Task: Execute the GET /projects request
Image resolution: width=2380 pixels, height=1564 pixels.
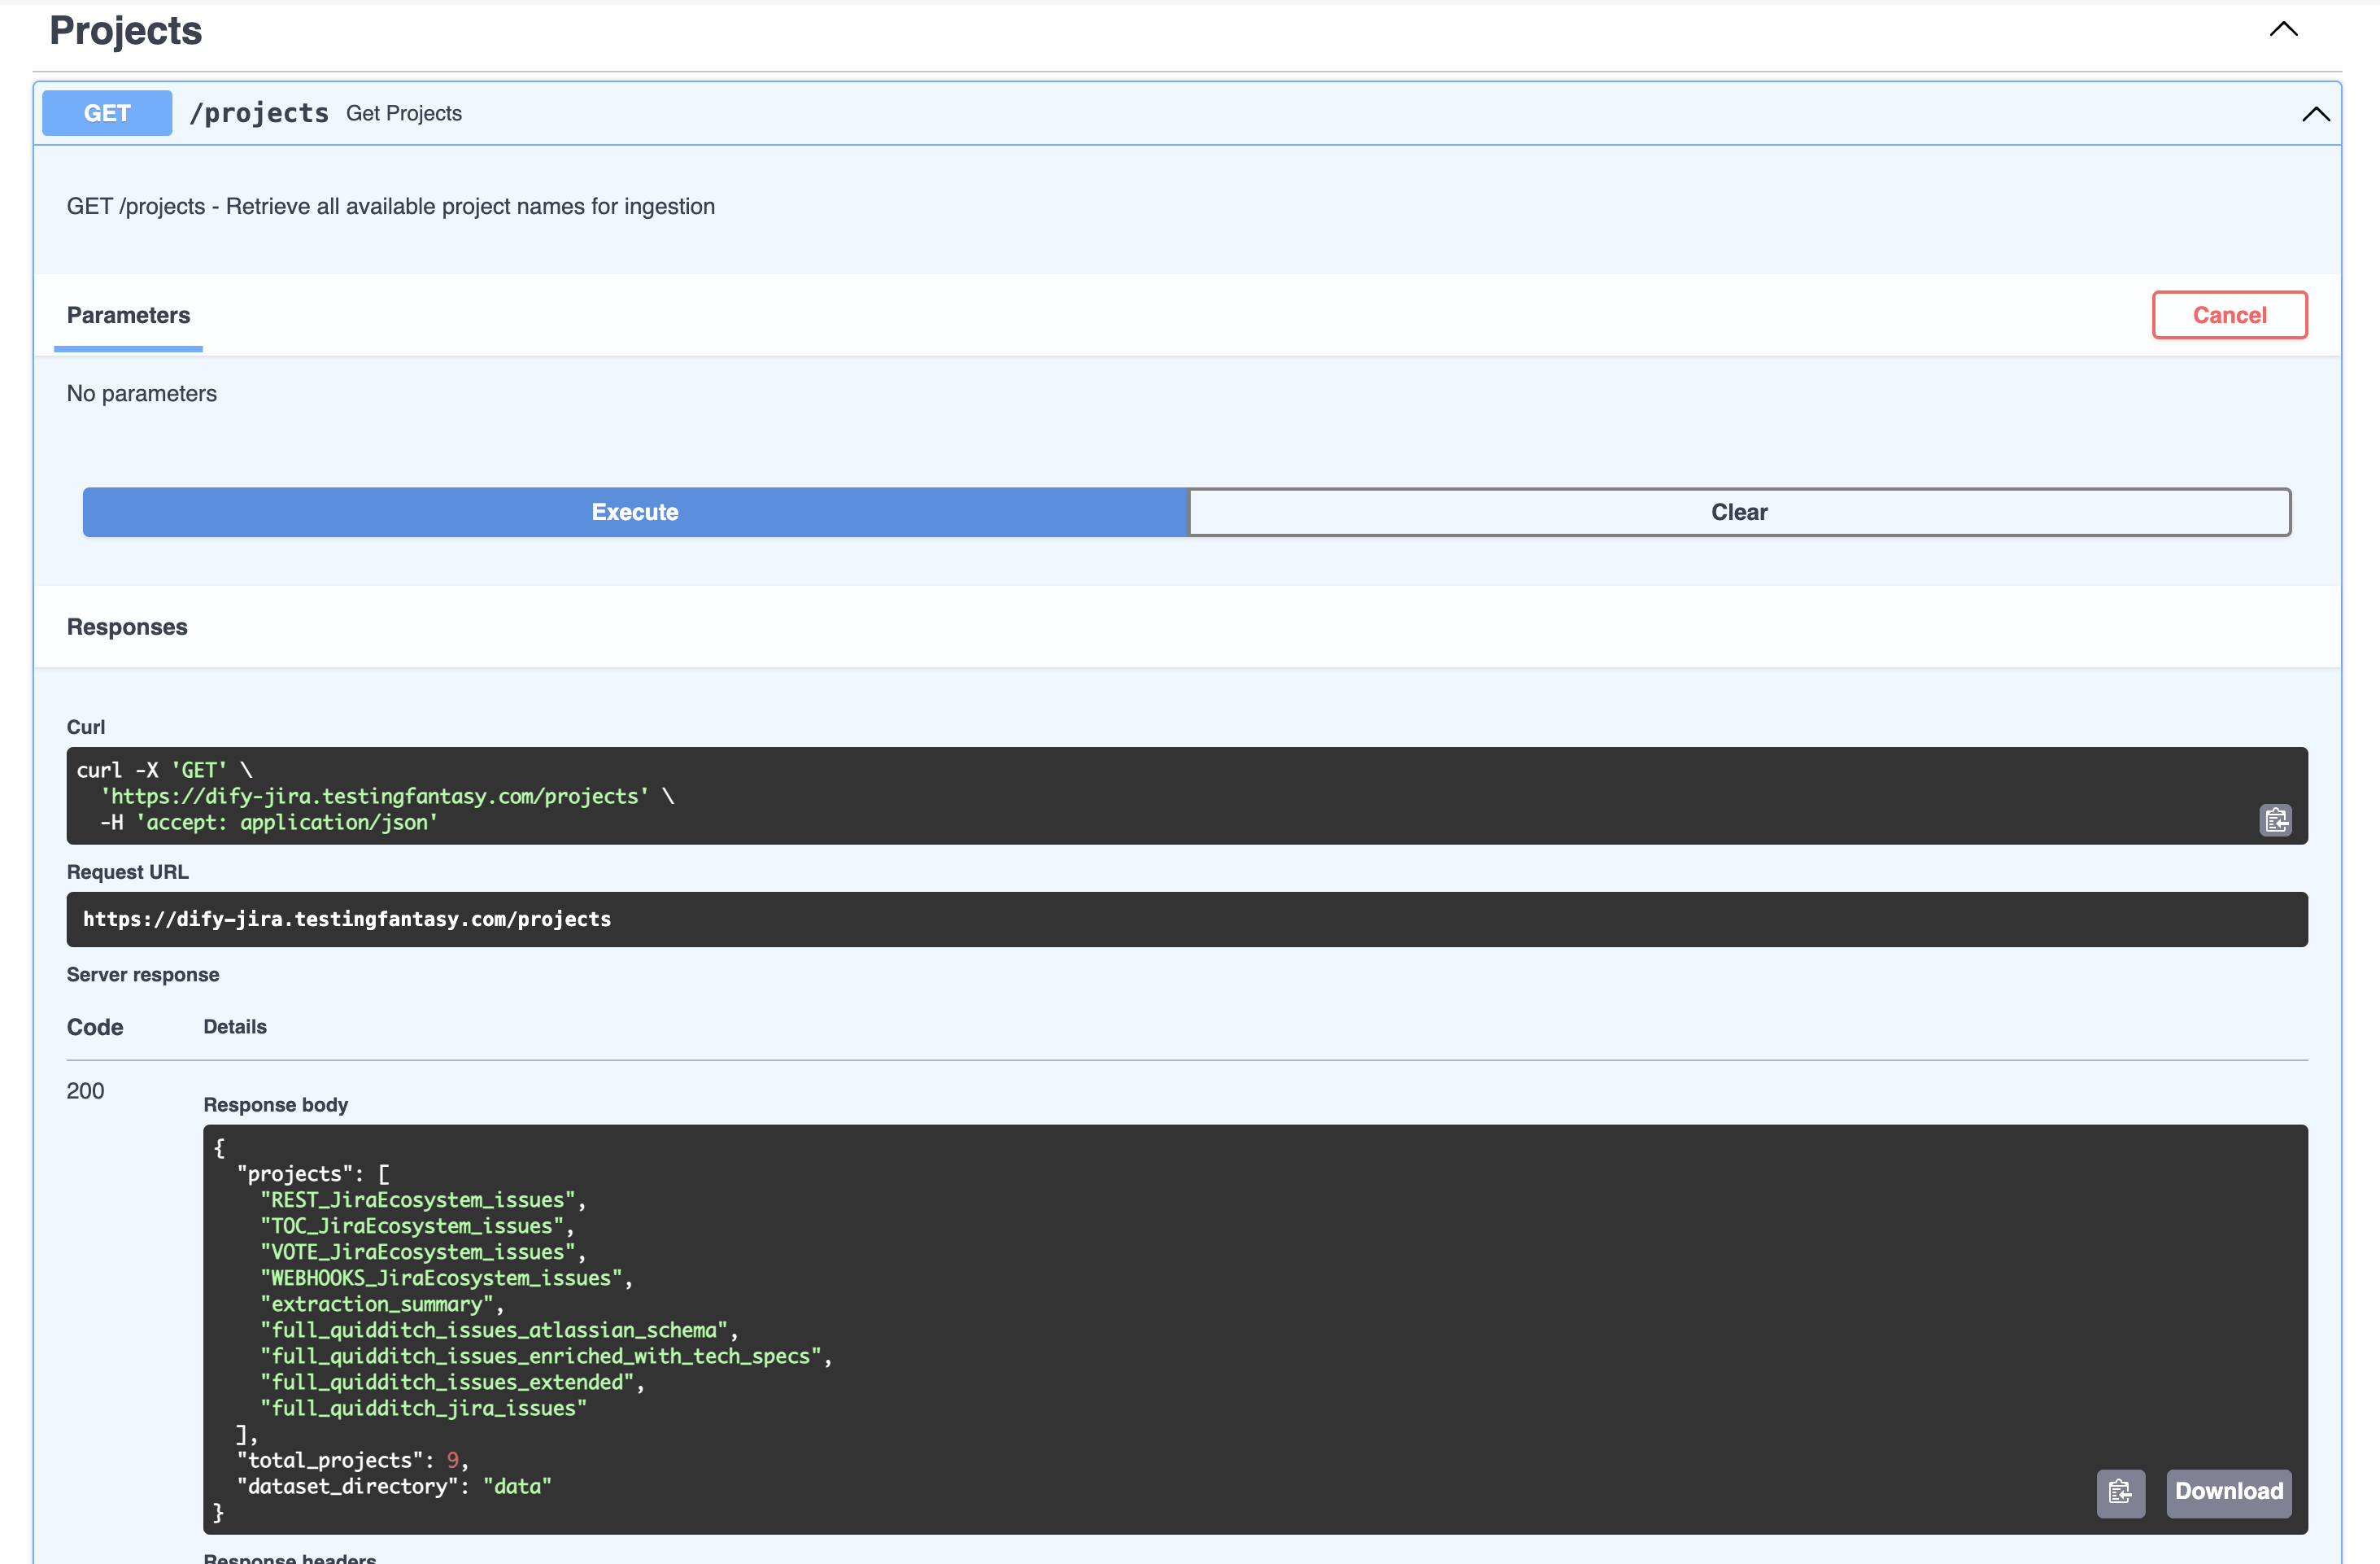Action: (635, 511)
